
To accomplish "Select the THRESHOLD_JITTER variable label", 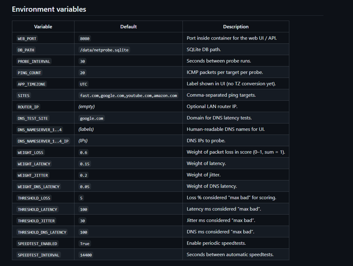I will click(x=36, y=221).
